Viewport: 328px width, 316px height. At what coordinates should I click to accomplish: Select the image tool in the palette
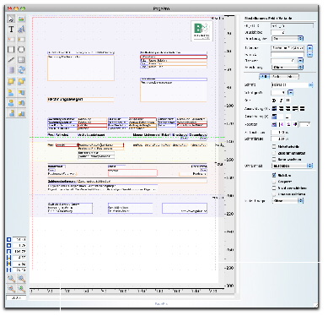pos(21,19)
